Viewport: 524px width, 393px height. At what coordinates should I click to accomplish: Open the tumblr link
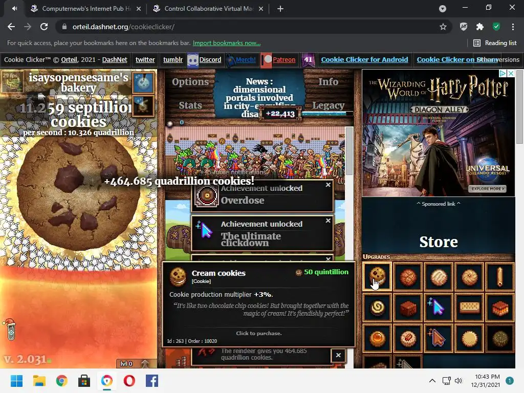(173, 59)
